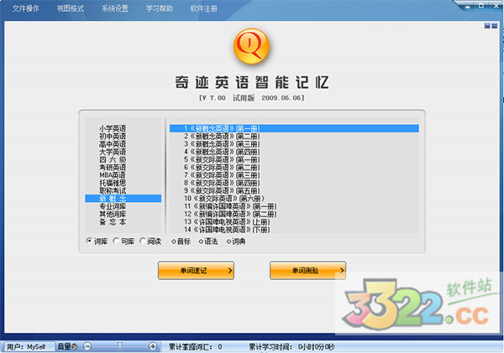Image resolution: width=504 pixels, height=353 pixels.
Task: Choose 11《新编许国璋英语》(第一册)
Action: click(x=230, y=206)
